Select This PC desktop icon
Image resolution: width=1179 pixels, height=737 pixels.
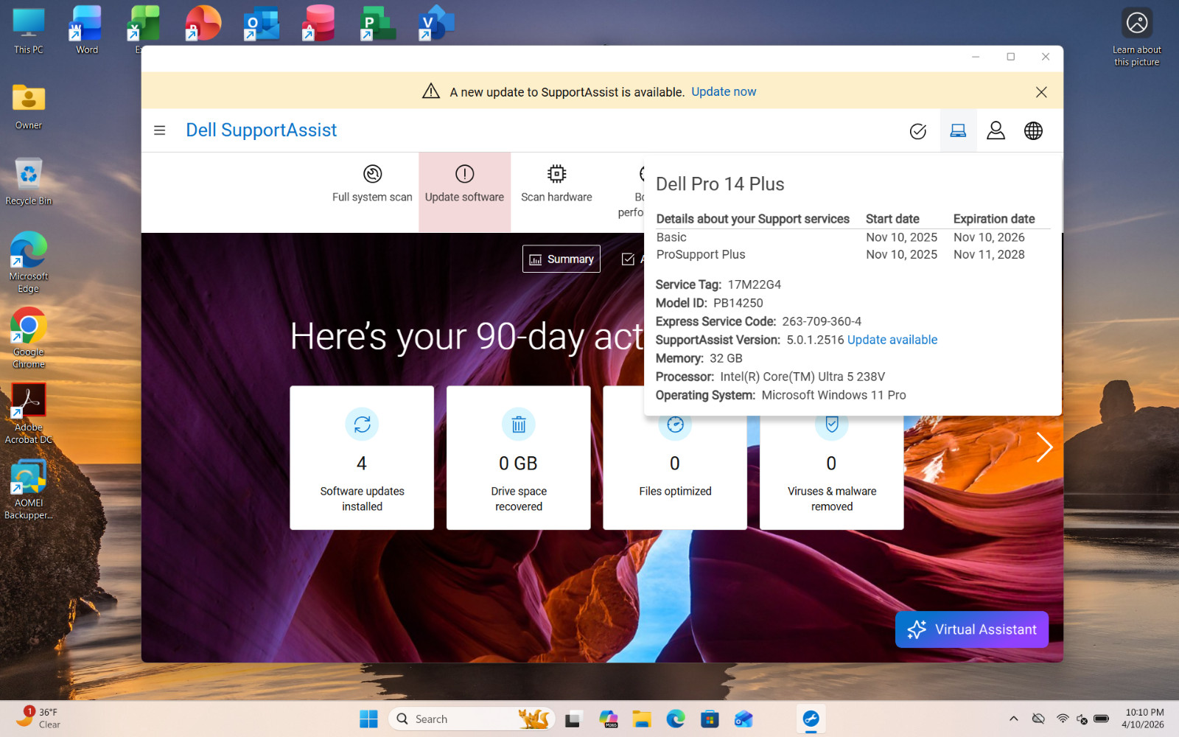[29, 30]
